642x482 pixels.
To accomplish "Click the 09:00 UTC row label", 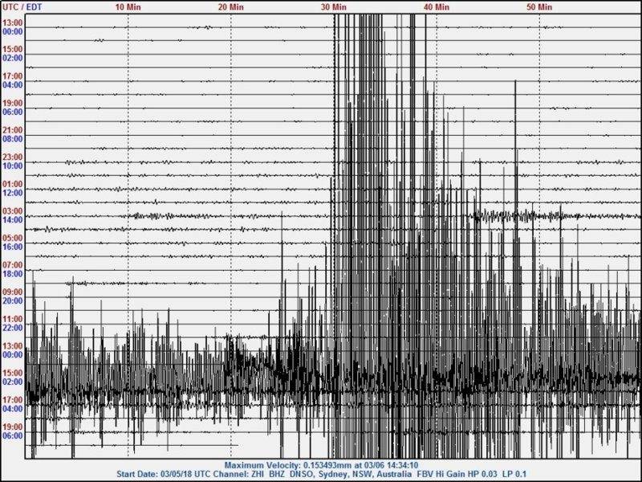I will tap(13, 292).
